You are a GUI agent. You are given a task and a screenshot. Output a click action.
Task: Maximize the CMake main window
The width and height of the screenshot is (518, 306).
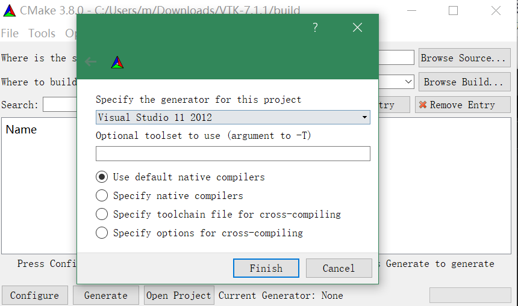click(x=453, y=10)
